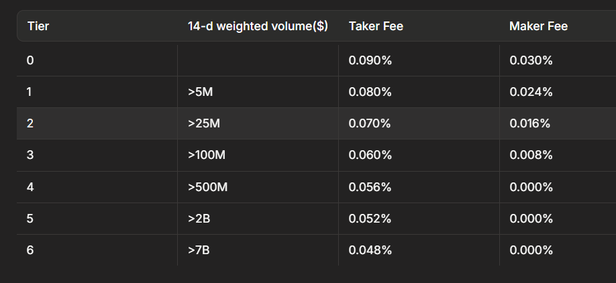Click the >7B volume threshold cell
Screen dimensions: 616x283
point(201,250)
